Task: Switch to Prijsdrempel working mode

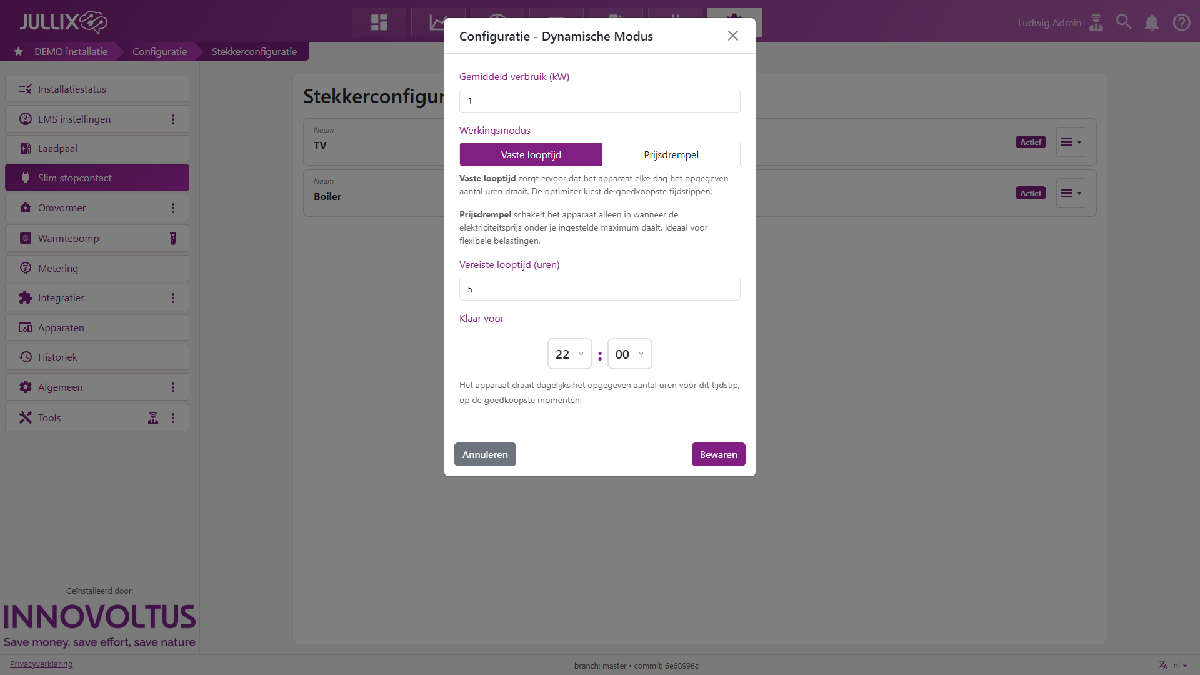Action: tap(671, 154)
